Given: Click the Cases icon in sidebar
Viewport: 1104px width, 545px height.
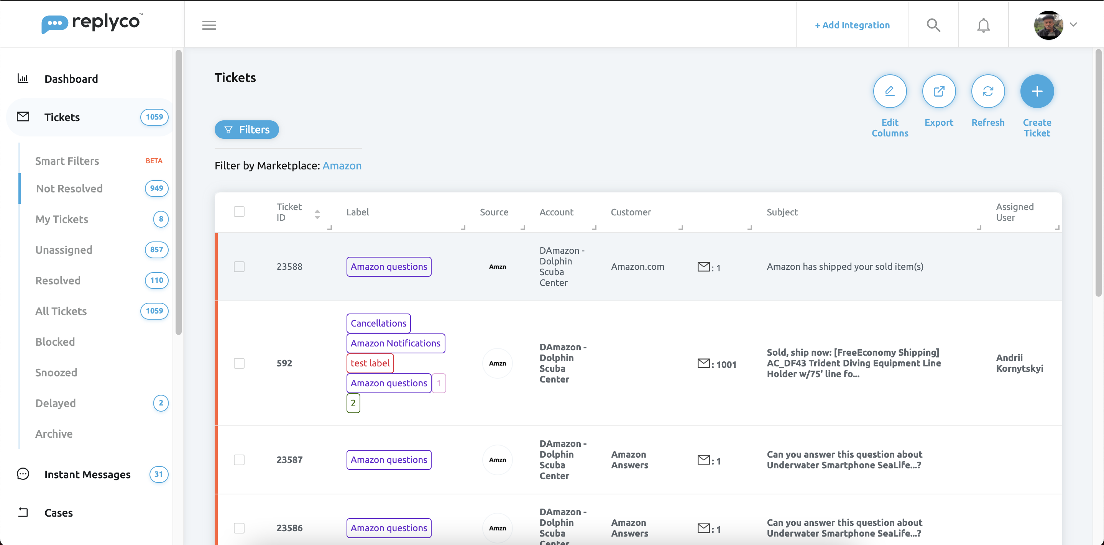Looking at the screenshot, I should [23, 512].
